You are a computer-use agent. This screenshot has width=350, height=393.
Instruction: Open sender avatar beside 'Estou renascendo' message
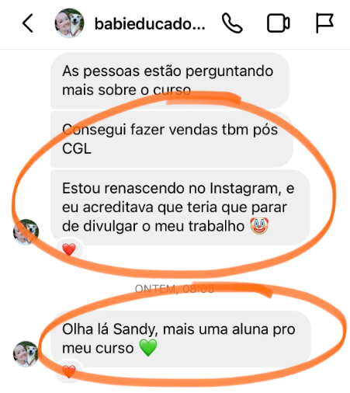point(26,232)
